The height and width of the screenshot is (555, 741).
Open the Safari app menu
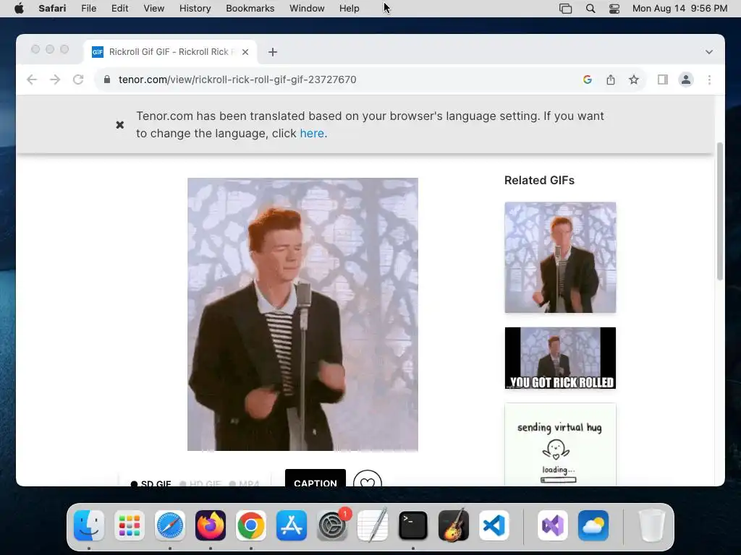(52, 9)
